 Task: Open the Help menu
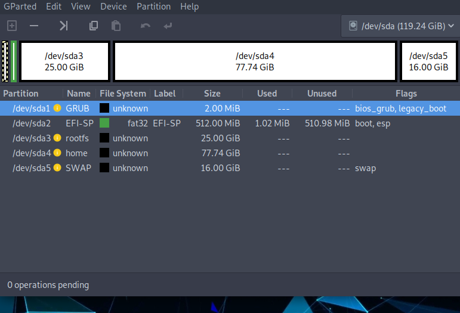point(190,7)
